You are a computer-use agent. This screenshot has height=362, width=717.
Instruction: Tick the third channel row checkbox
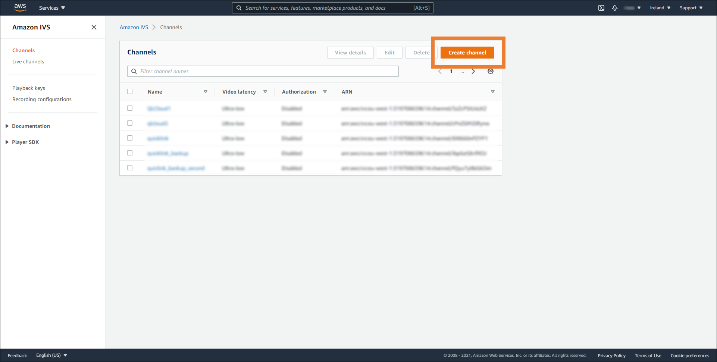pyautogui.click(x=130, y=138)
